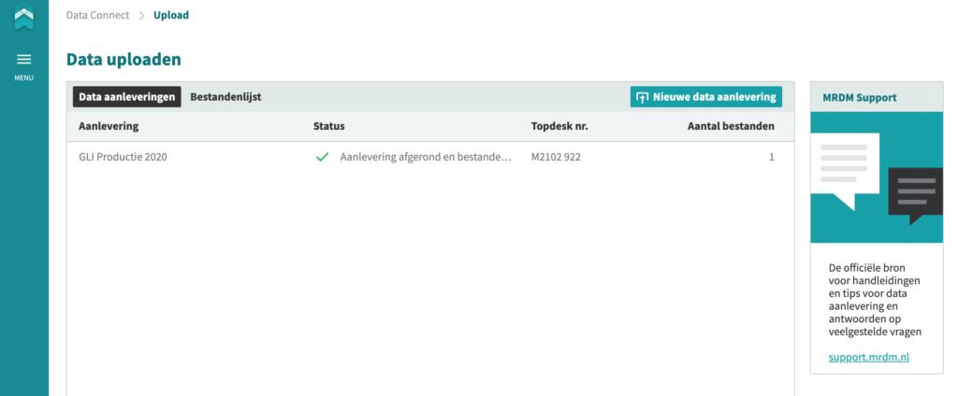
Task: Click the MRDM logo icon
Action: point(23,17)
